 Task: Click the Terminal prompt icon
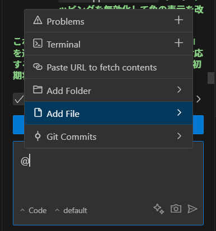click(x=37, y=43)
